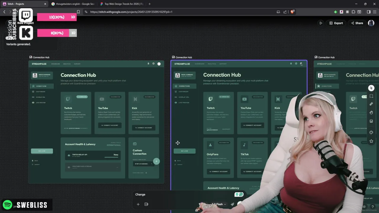Click the Grammarly icon in prompt box
This screenshot has width=379, height=213.
pyautogui.click(x=241, y=194)
